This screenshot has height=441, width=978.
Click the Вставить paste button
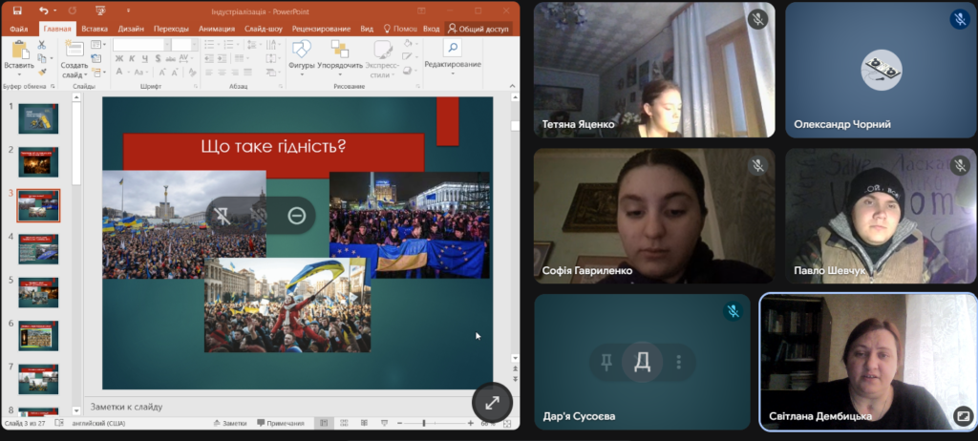click(18, 65)
